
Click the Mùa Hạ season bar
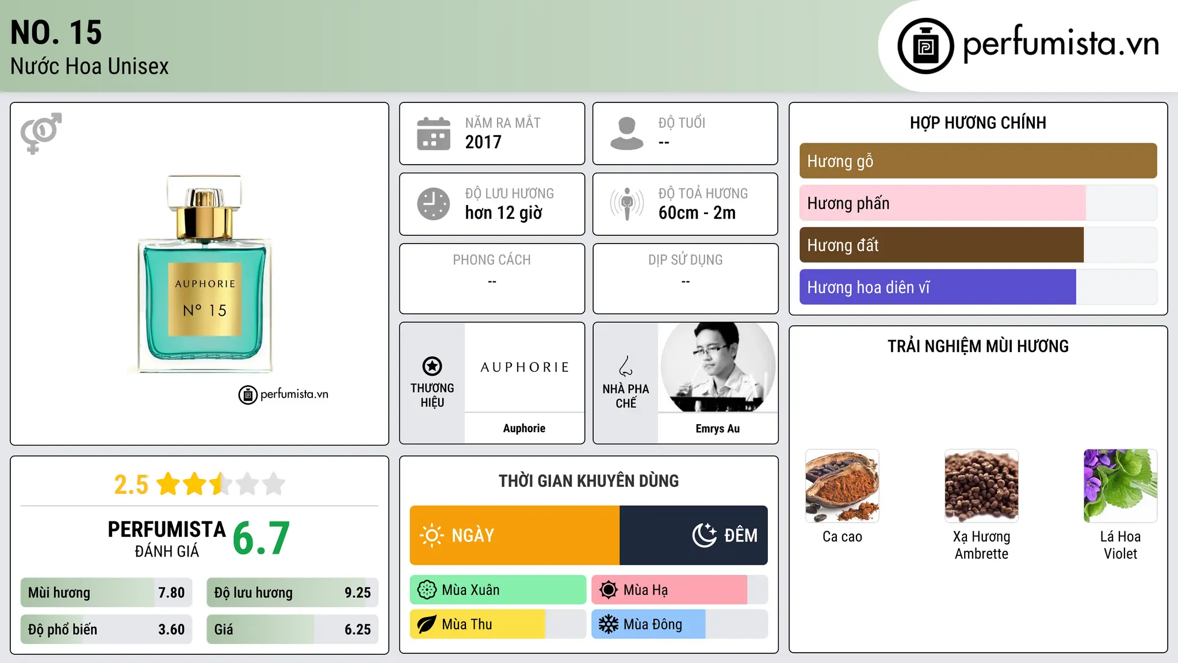680,590
